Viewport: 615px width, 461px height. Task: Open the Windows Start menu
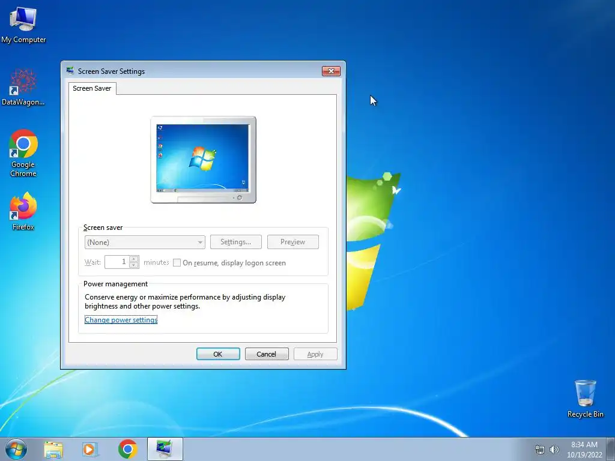(x=16, y=449)
